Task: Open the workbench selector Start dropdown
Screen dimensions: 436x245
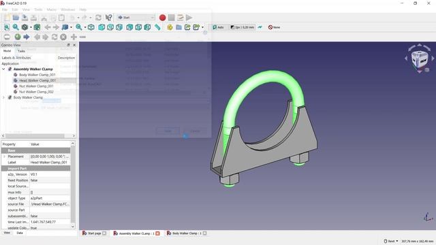Action: [x=136, y=18]
